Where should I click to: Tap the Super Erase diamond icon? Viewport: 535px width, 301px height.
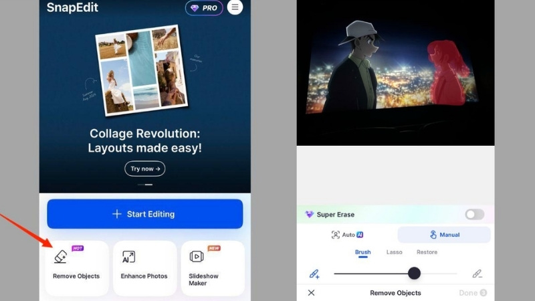click(x=309, y=215)
